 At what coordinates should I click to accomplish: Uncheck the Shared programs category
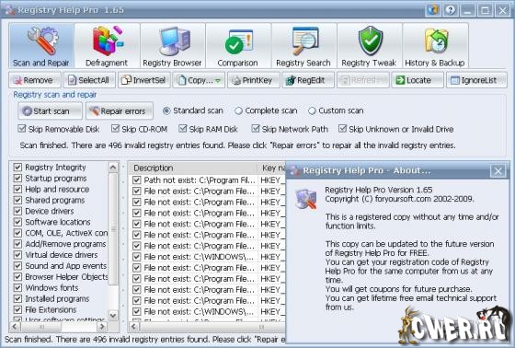(x=17, y=200)
